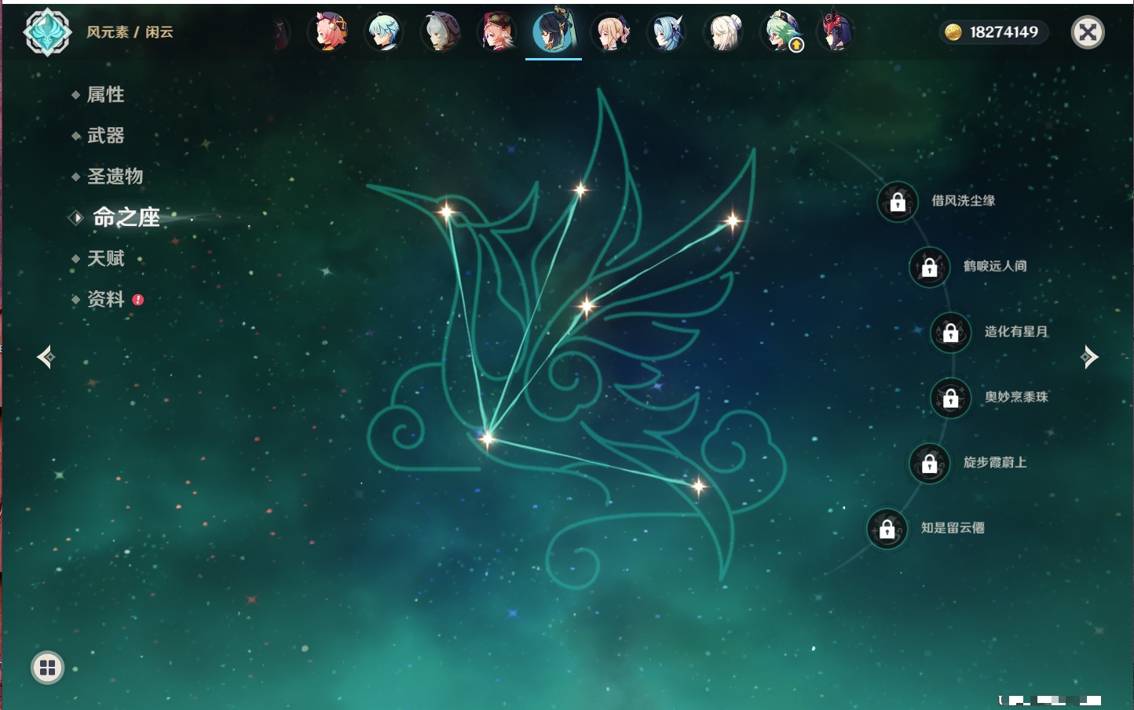
Task: Select the blue-haired Eula avatar
Action: click(667, 32)
